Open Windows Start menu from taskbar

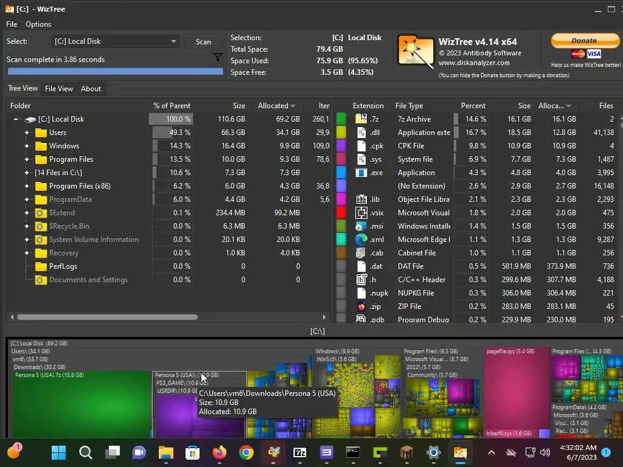[x=59, y=452]
